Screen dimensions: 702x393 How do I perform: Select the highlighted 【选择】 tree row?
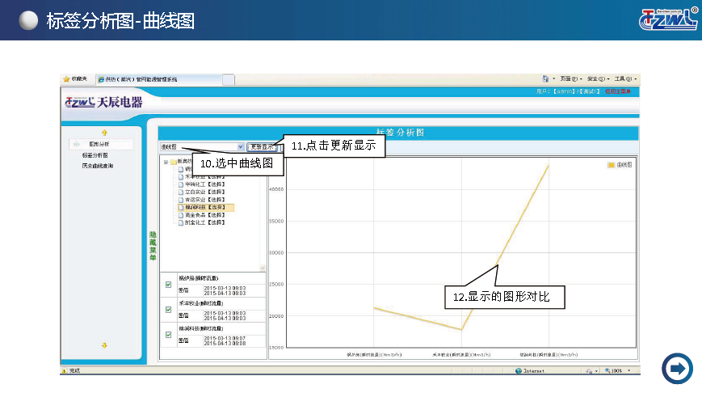[x=206, y=208]
